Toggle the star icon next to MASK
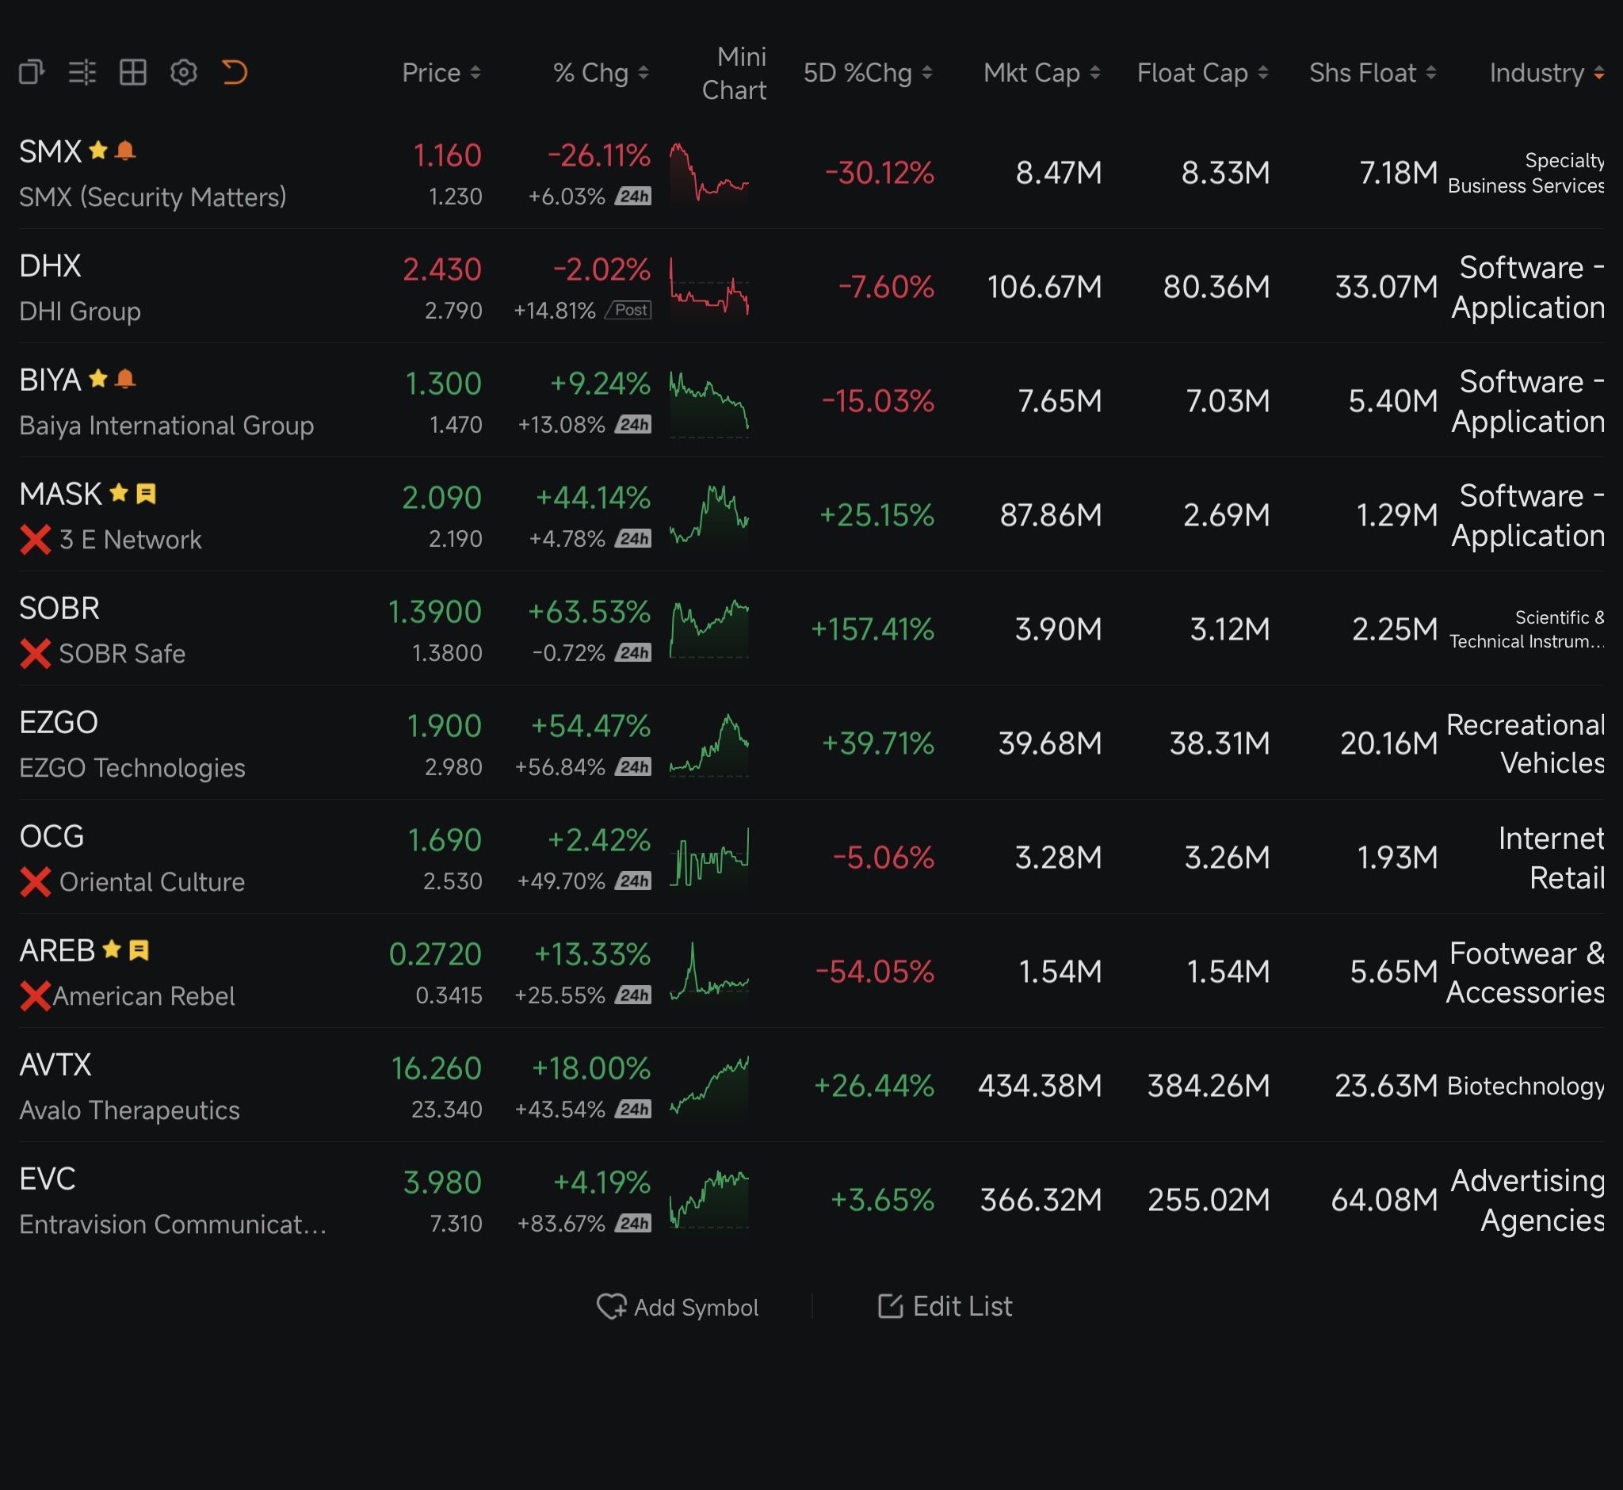 (120, 493)
